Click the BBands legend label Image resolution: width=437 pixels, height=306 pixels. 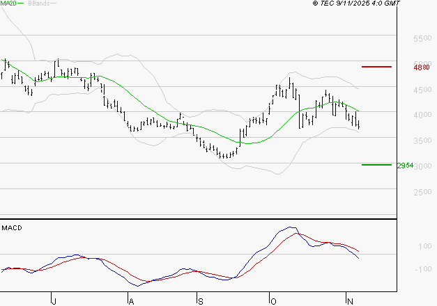click(x=39, y=3)
